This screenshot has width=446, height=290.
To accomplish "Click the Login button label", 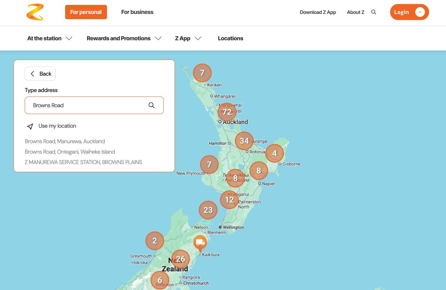I will click(x=401, y=12).
